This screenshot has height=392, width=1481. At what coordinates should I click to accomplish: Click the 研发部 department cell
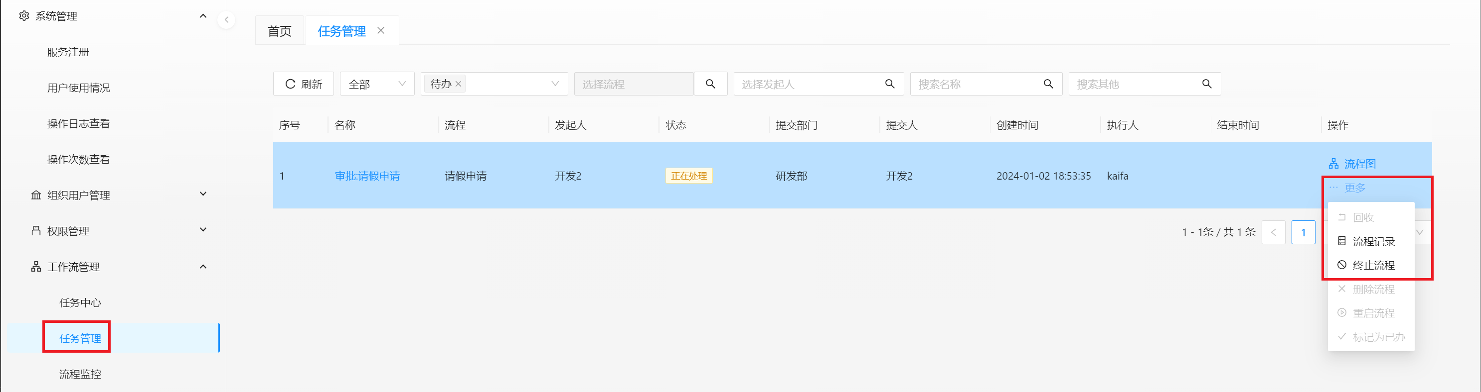tap(792, 176)
